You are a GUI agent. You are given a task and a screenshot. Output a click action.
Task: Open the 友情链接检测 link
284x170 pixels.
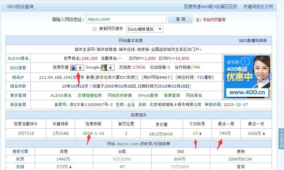(x=90, y=95)
